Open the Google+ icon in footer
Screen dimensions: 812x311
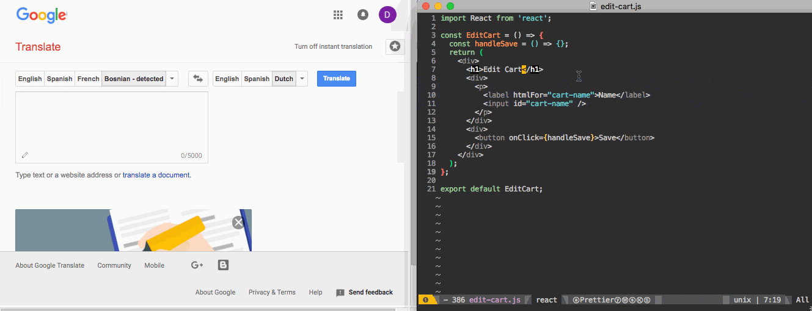(197, 265)
